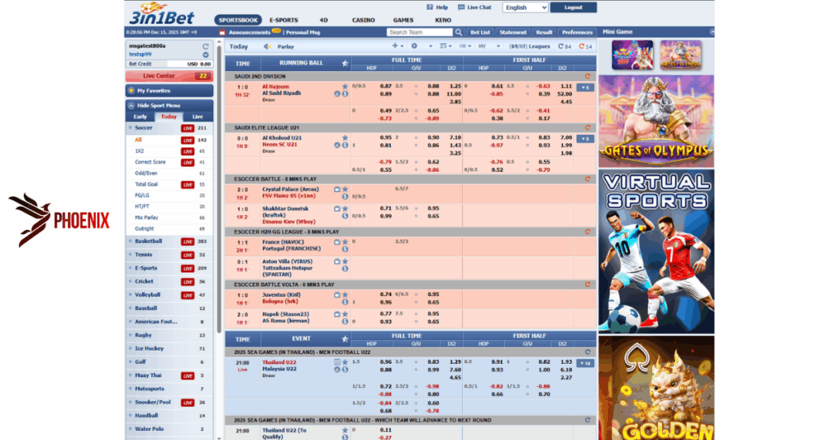The width and height of the screenshot is (839, 440).
Task: Refresh the Saudi Elite League U21 section
Action: pyautogui.click(x=587, y=128)
